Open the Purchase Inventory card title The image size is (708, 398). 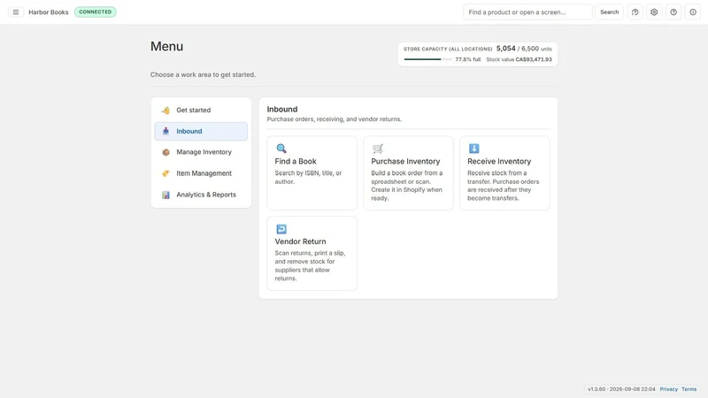(405, 161)
